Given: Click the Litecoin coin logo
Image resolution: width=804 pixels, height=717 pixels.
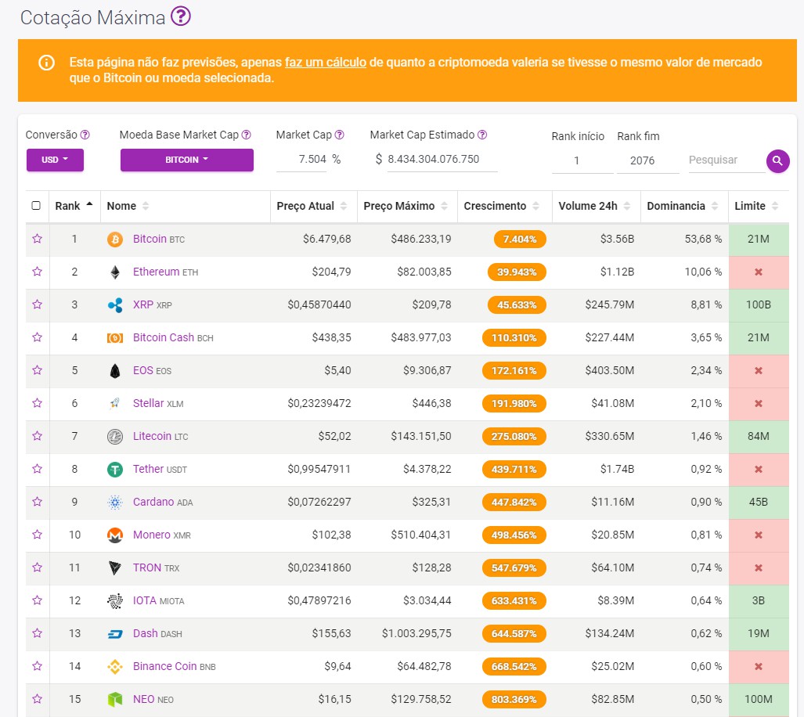Looking at the screenshot, I should [x=115, y=437].
